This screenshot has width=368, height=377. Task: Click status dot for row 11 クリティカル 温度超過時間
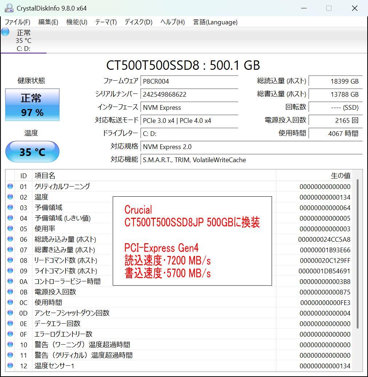pyautogui.click(x=10, y=355)
